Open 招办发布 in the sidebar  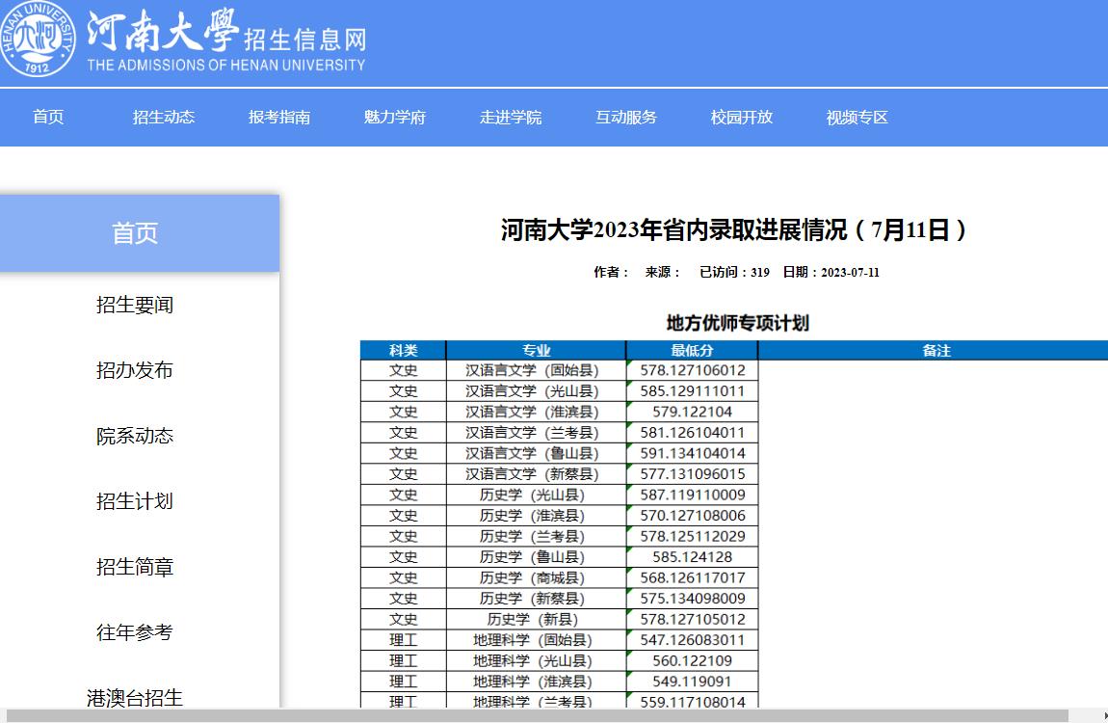pos(134,370)
